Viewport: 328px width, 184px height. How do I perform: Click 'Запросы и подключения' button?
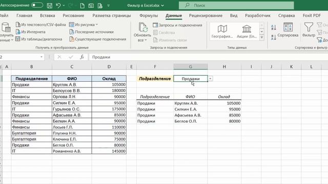coord(177,25)
